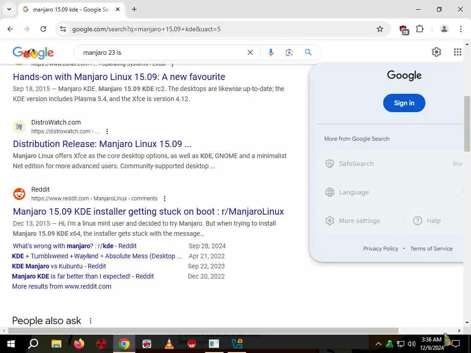This screenshot has width=471, height=353.
Task: Clear the search box with the X
Action: (x=250, y=52)
